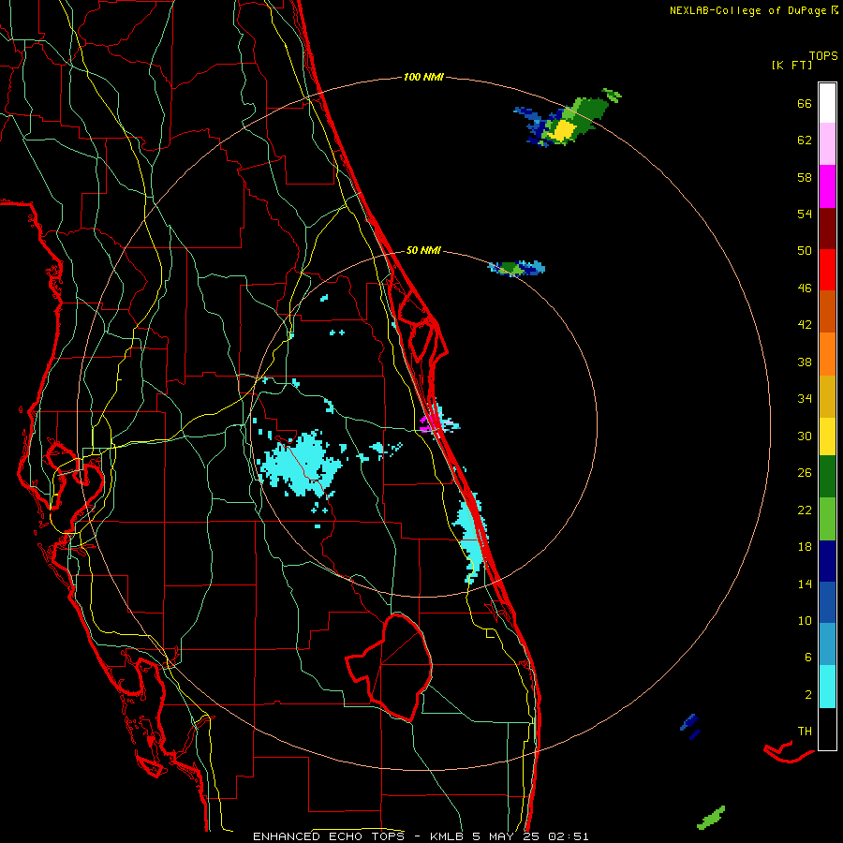Select the navy blue legend swatch
843x843 pixels.
827,561
